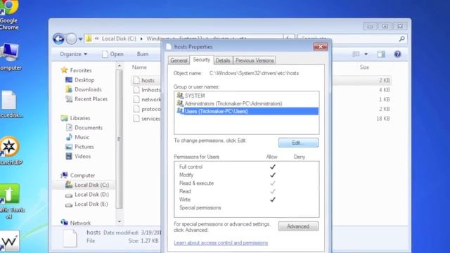Screen dimensions: 450x253
Task: Click search magnifier icon in Explorer
Action: pos(401,39)
